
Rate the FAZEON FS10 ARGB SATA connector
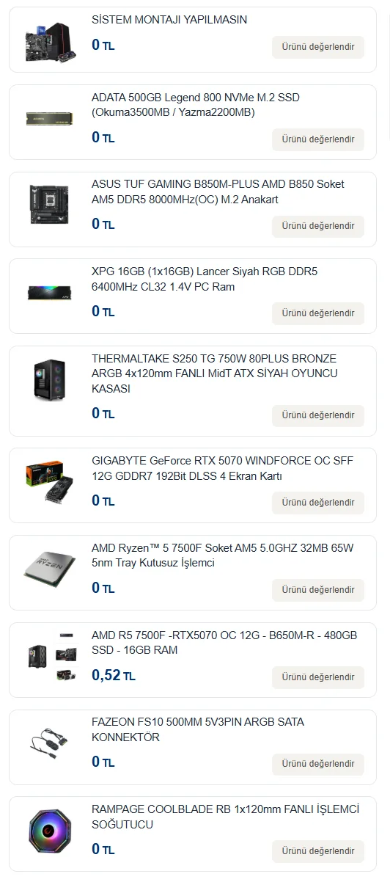(x=318, y=765)
